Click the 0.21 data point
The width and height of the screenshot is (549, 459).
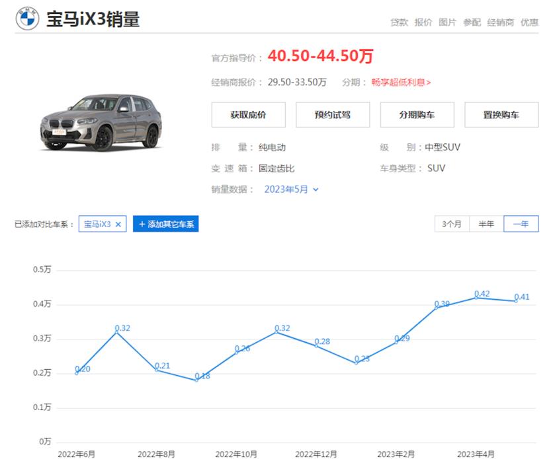coord(157,370)
